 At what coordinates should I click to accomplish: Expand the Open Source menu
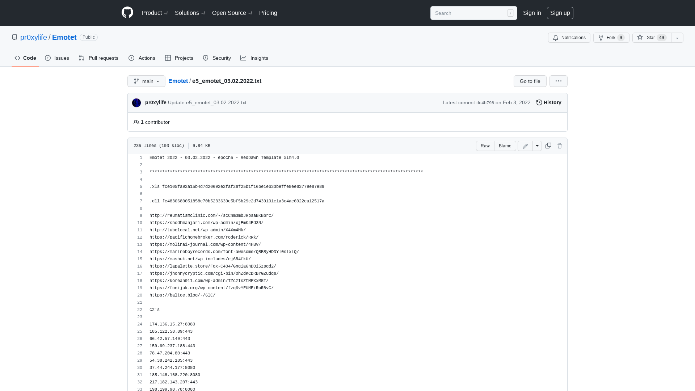[232, 13]
